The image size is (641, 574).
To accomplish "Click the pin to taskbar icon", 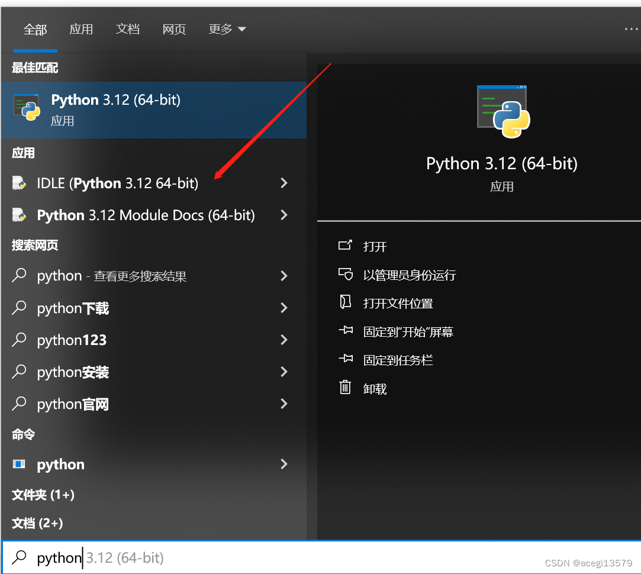I will click(346, 359).
